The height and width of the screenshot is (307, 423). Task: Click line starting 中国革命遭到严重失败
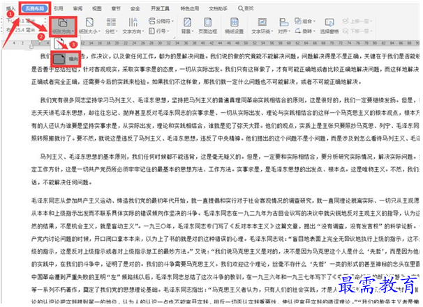225,277
